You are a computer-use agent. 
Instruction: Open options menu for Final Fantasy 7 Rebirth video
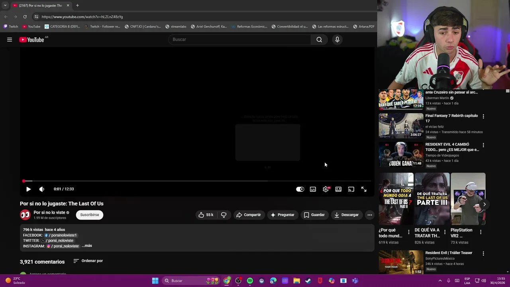tap(483, 116)
